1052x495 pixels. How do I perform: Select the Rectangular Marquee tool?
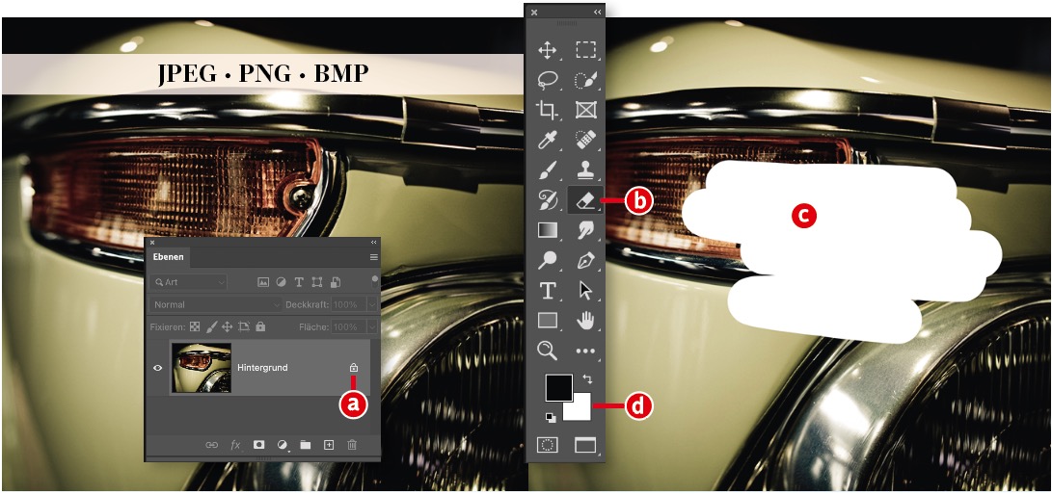585,50
